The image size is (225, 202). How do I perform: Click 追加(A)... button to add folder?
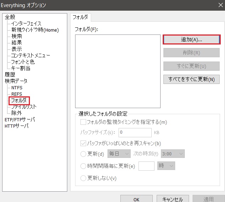pyautogui.click(x=192, y=39)
